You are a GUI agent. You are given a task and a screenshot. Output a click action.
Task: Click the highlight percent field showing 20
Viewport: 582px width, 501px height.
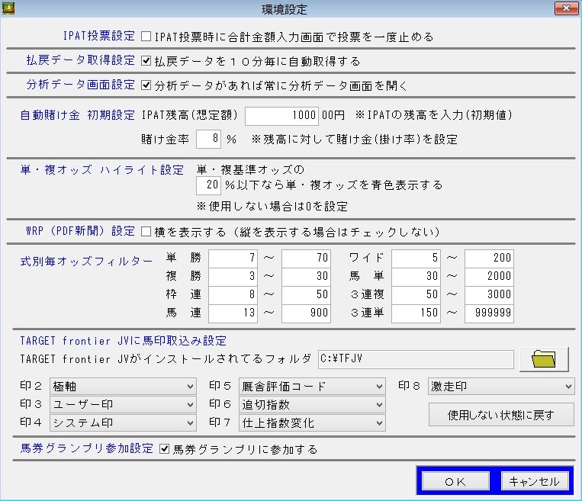click(208, 185)
